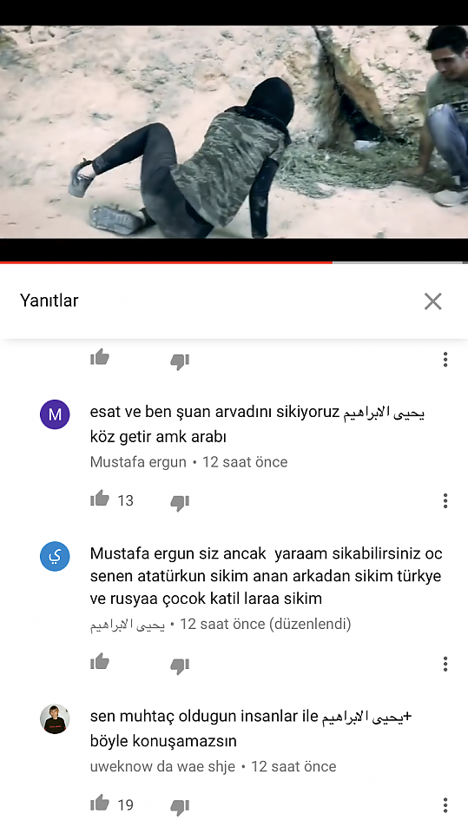This screenshot has height=834, width=468.
Task: Dislike the edited (düzenlendi) comment
Action: [180, 665]
